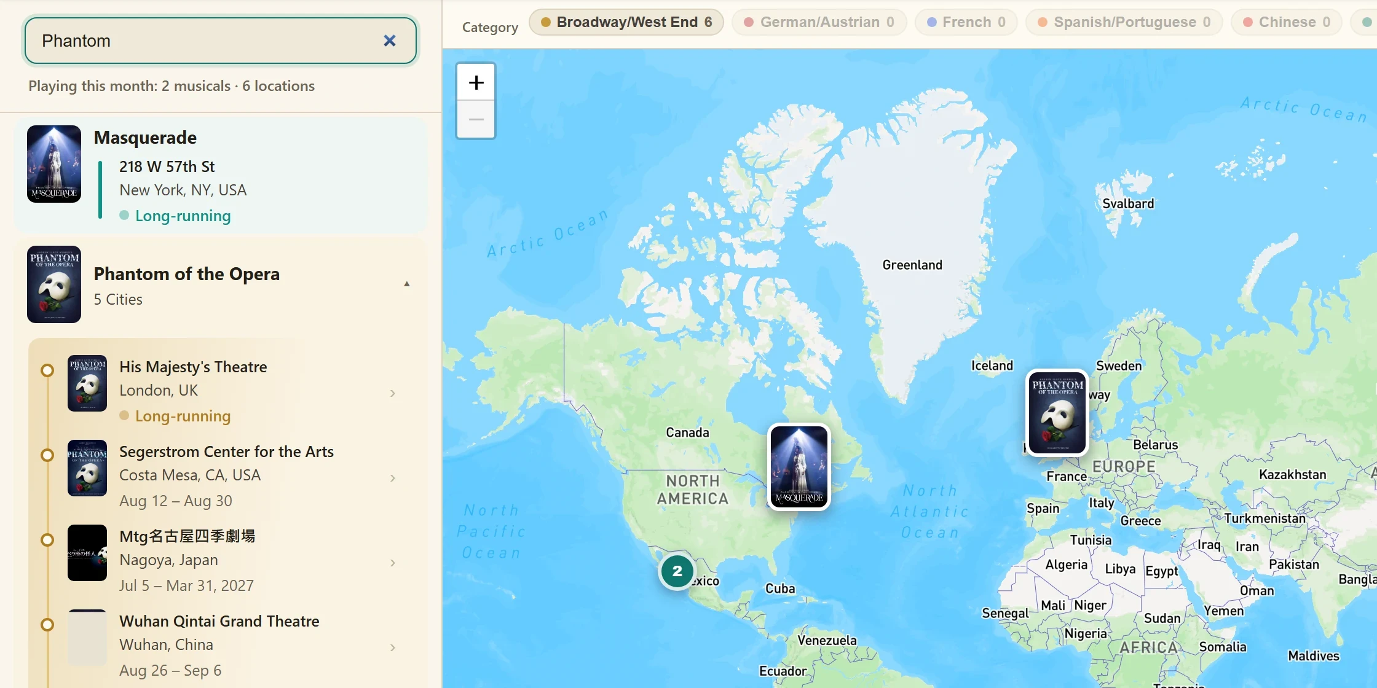The height and width of the screenshot is (688, 1377).
Task: Click the Wuhan Qintai blank poster thumbnail
Action: pos(87,638)
